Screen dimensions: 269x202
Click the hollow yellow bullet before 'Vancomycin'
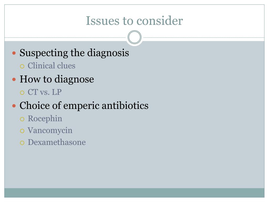coord(22,131)
